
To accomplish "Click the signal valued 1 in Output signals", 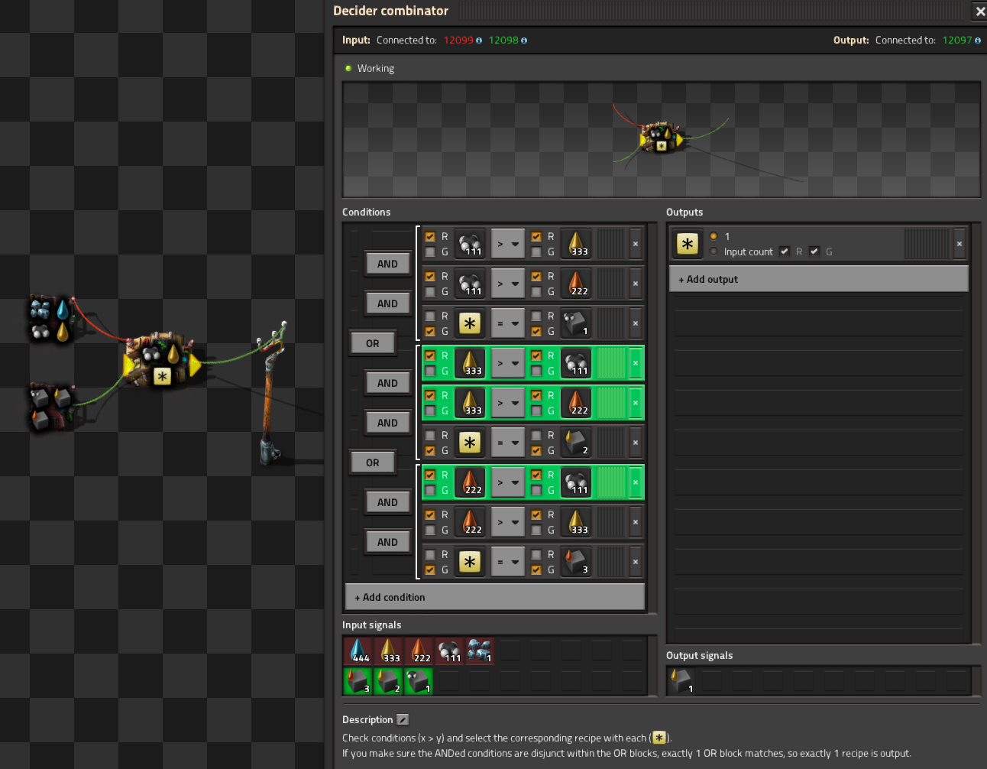I will (x=681, y=681).
